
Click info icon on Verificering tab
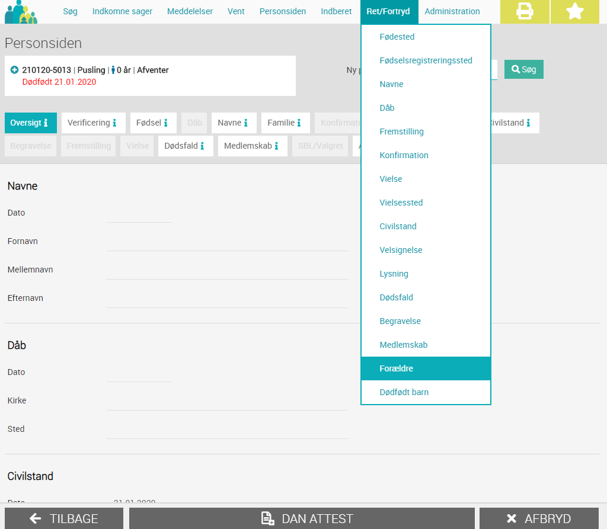pyautogui.click(x=114, y=123)
